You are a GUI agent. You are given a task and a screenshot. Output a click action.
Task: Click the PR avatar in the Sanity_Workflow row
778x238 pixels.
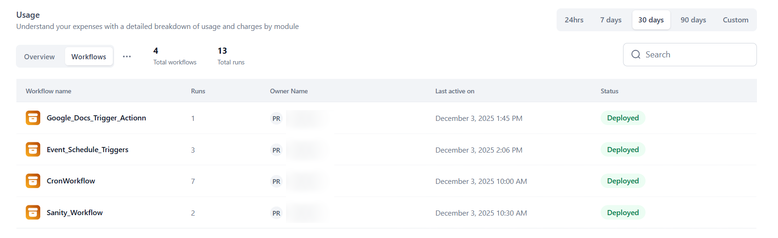point(276,213)
